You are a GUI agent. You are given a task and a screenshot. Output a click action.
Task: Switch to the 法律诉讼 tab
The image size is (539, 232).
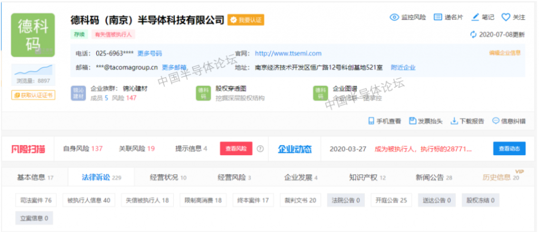[x=102, y=178]
